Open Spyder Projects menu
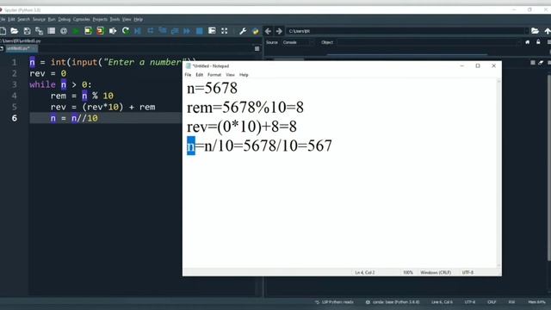The image size is (551, 310). pos(100,19)
